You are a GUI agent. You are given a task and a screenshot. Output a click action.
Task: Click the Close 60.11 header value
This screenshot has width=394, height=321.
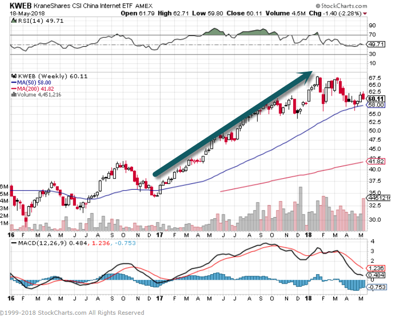click(244, 14)
